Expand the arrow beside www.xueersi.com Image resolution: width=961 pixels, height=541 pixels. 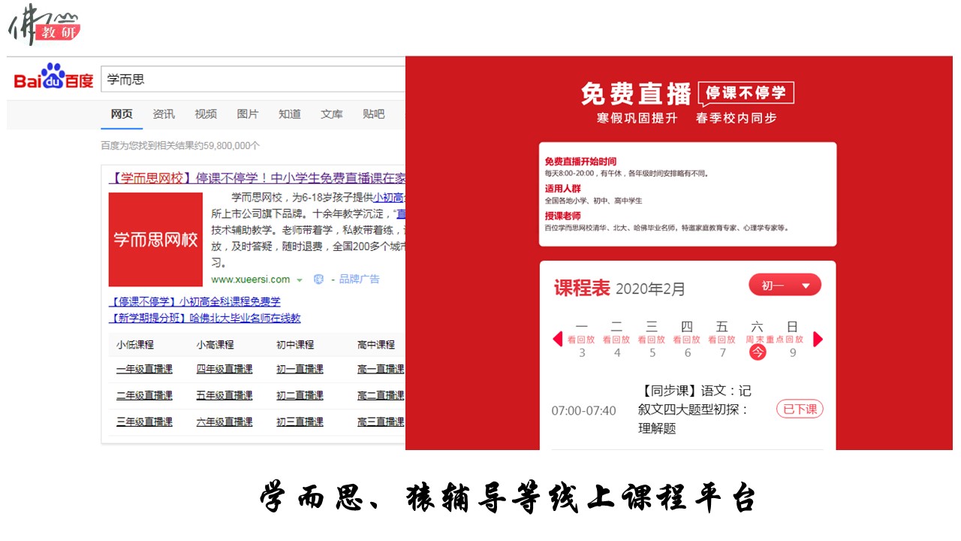coord(300,280)
